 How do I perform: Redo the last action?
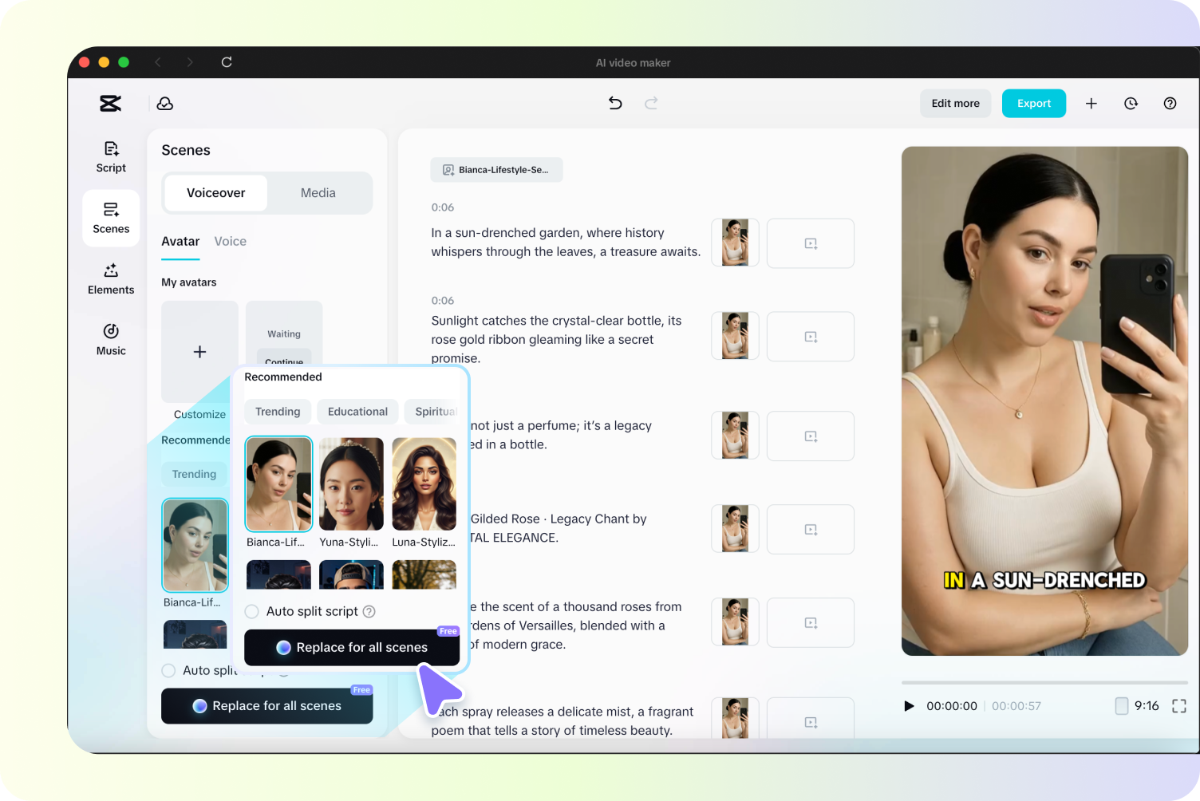(x=651, y=103)
